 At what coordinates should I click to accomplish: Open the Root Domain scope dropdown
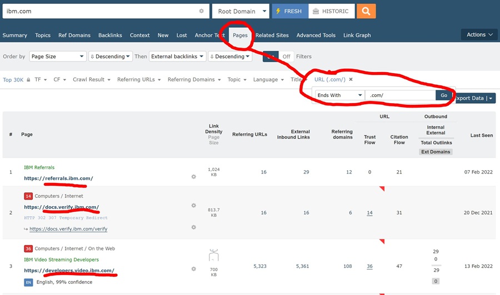[241, 11]
